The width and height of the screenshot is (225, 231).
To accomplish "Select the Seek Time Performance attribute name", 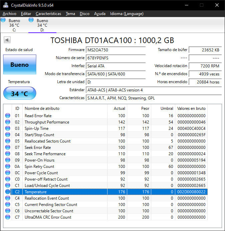I will [x=45, y=154].
